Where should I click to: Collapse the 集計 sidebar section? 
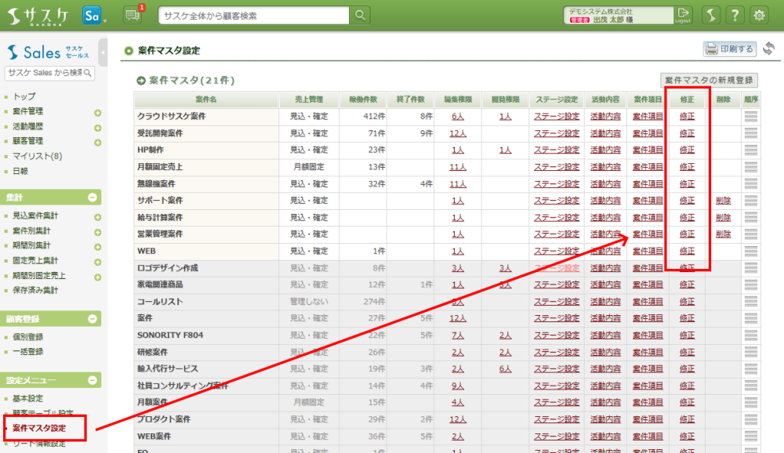pos(93,198)
